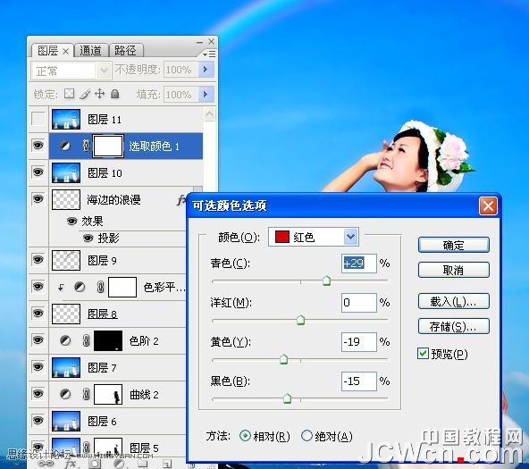Click the 洋红 value field showing 0

[x=359, y=303]
